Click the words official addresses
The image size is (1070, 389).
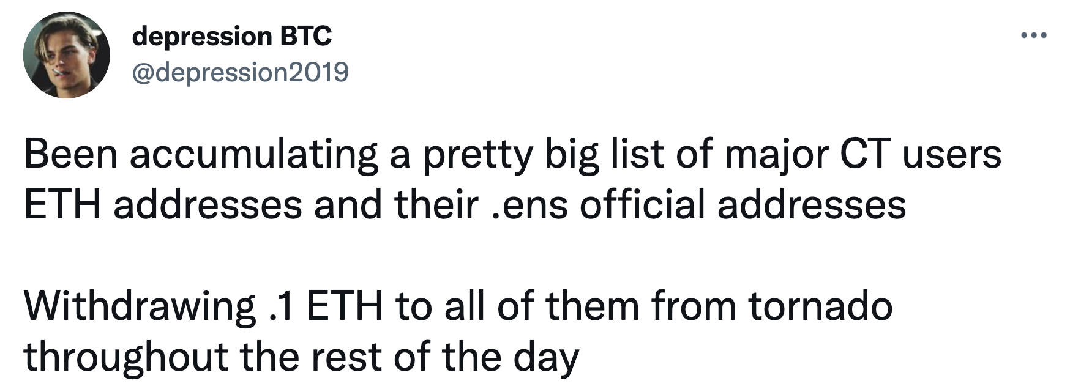743,205
